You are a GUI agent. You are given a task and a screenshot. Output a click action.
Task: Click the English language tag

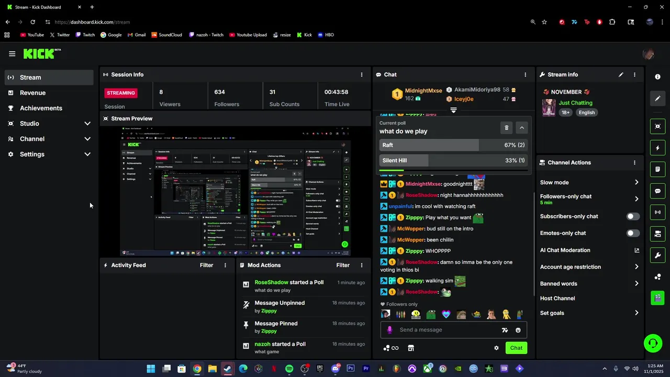[x=586, y=113]
